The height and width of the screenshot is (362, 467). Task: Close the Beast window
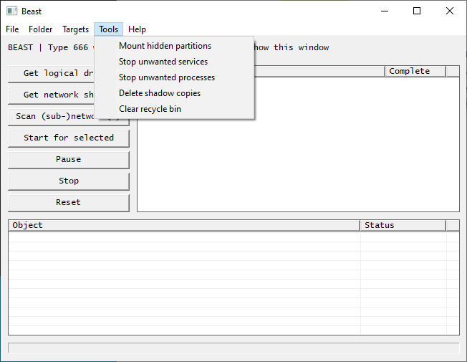click(450, 11)
